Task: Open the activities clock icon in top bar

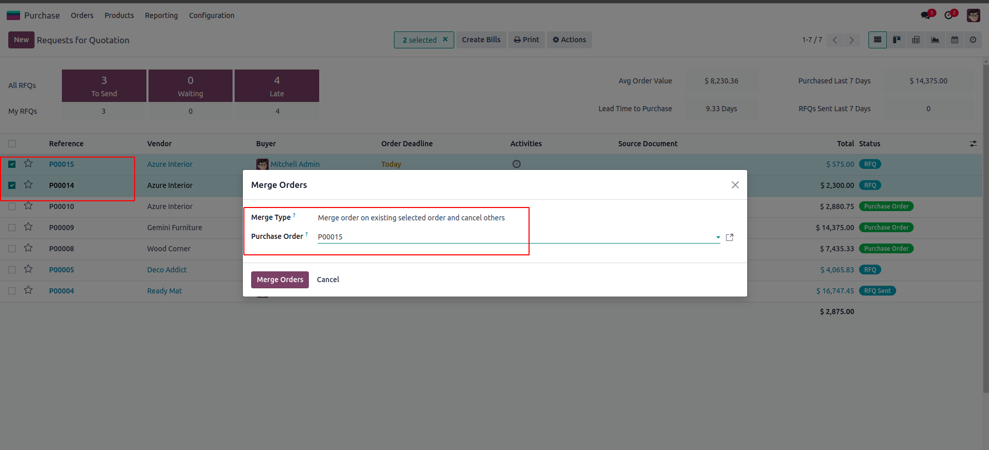Action: pyautogui.click(x=949, y=15)
